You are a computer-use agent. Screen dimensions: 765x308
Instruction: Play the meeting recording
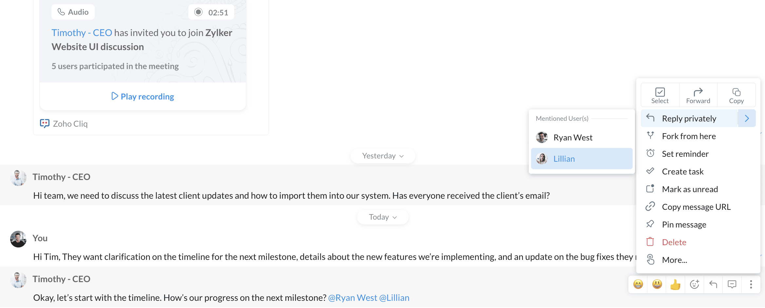143,97
